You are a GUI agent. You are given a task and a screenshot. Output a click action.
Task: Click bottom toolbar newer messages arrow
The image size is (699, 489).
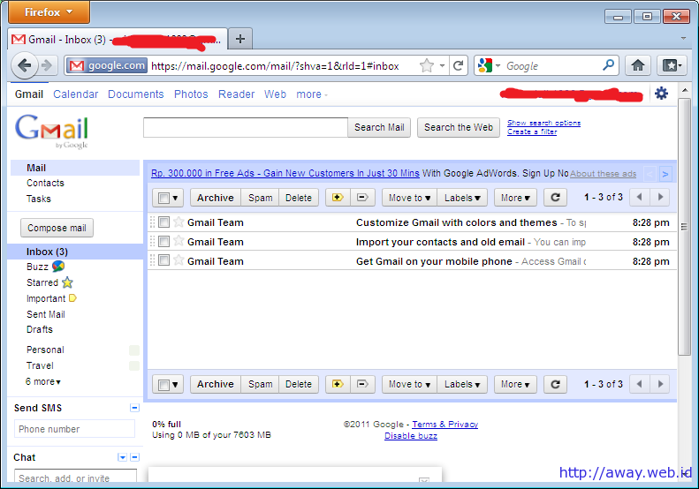pos(640,384)
